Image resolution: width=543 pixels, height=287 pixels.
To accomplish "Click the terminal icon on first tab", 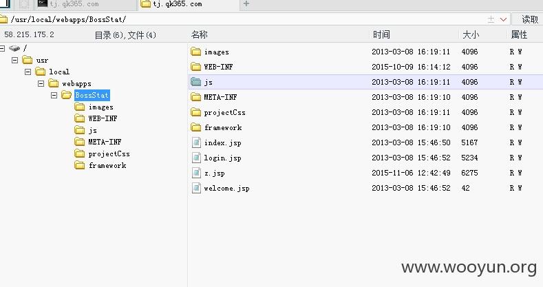I will pyautogui.click(x=42, y=3).
